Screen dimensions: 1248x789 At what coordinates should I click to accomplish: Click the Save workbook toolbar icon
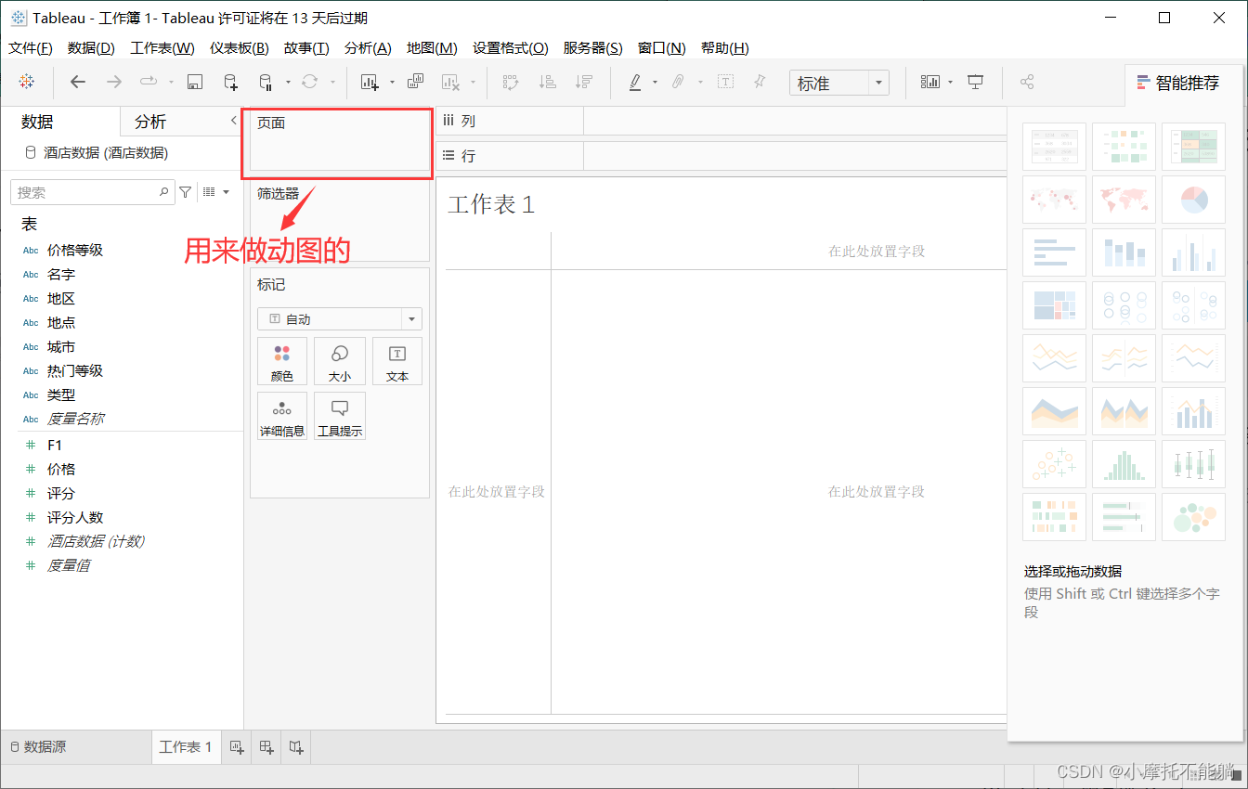pos(195,82)
